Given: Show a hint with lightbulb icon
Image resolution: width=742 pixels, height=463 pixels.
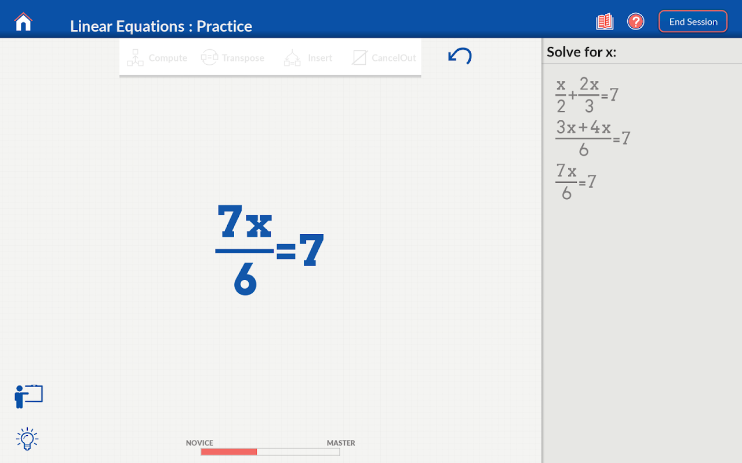Looking at the screenshot, I should [x=27, y=439].
